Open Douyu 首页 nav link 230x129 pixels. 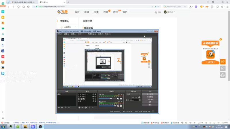pos(77,12)
